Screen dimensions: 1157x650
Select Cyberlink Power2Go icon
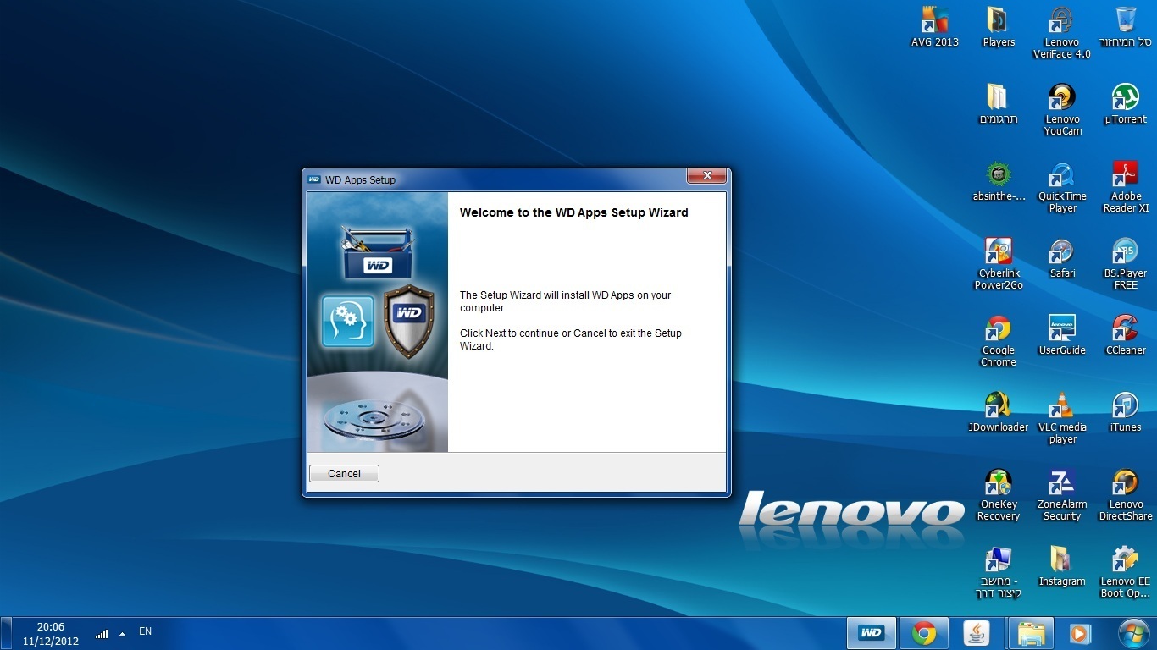999,264
